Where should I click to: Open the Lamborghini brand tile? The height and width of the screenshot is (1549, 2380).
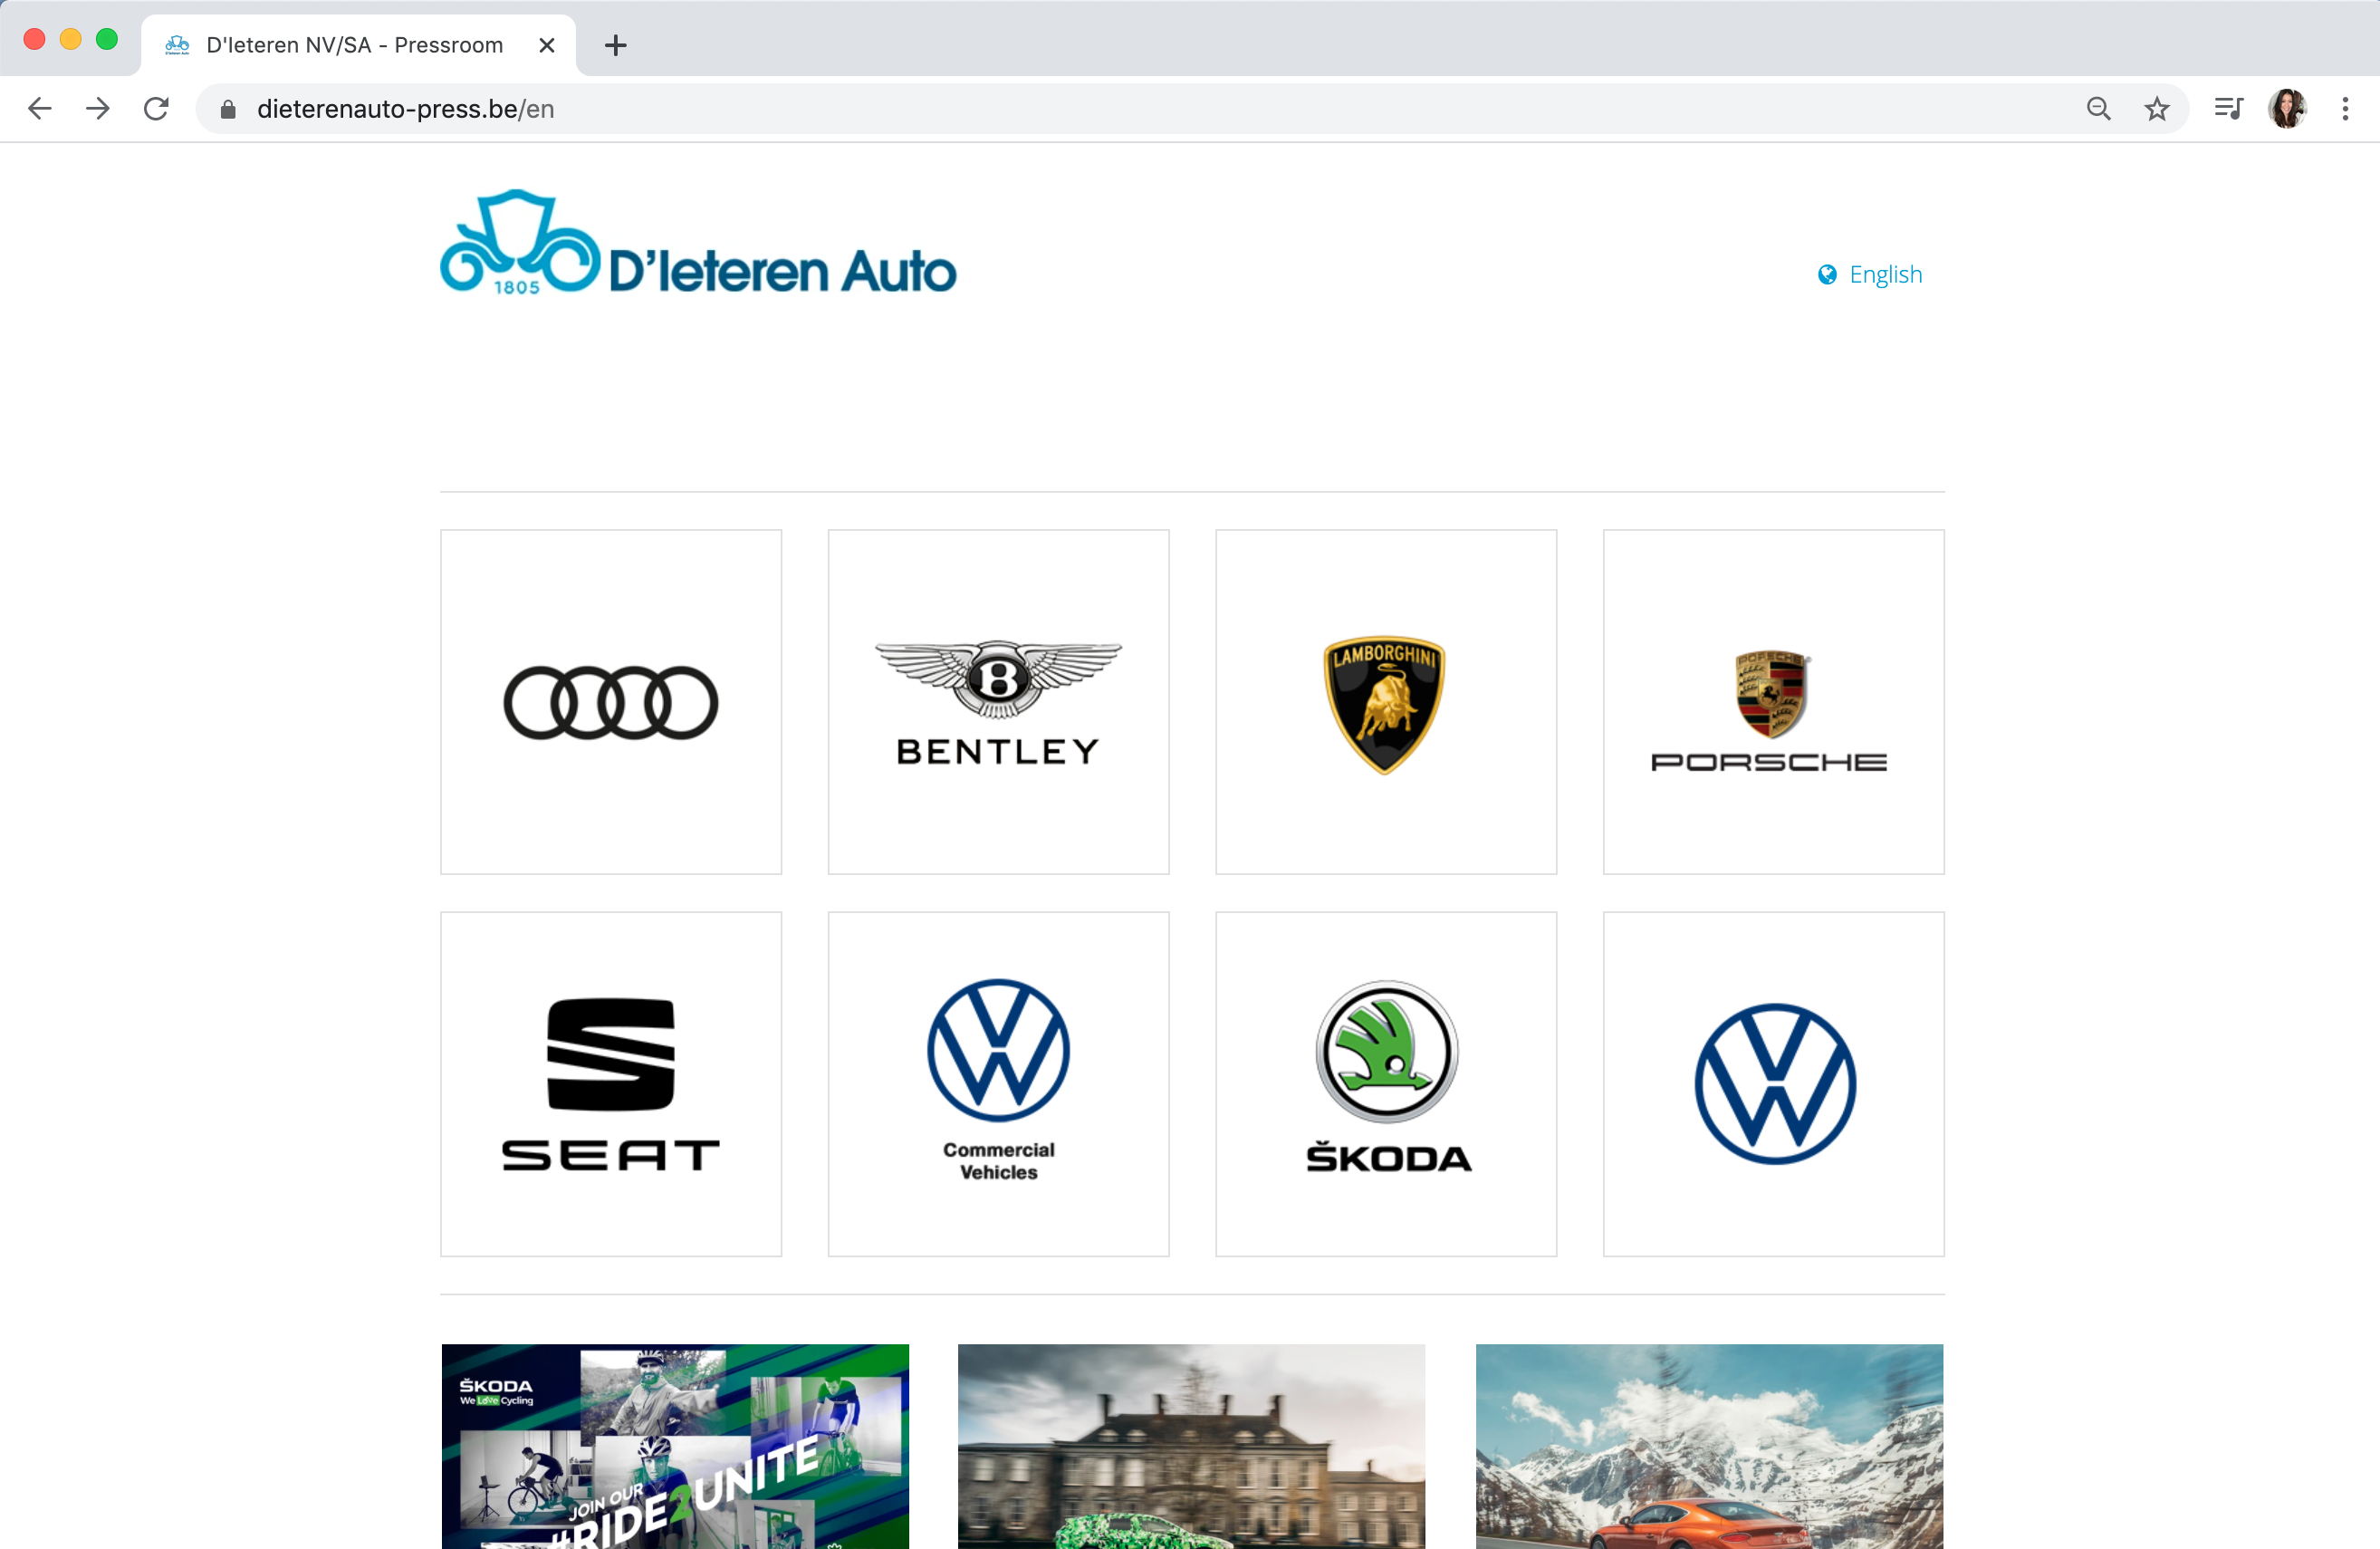click(1386, 702)
